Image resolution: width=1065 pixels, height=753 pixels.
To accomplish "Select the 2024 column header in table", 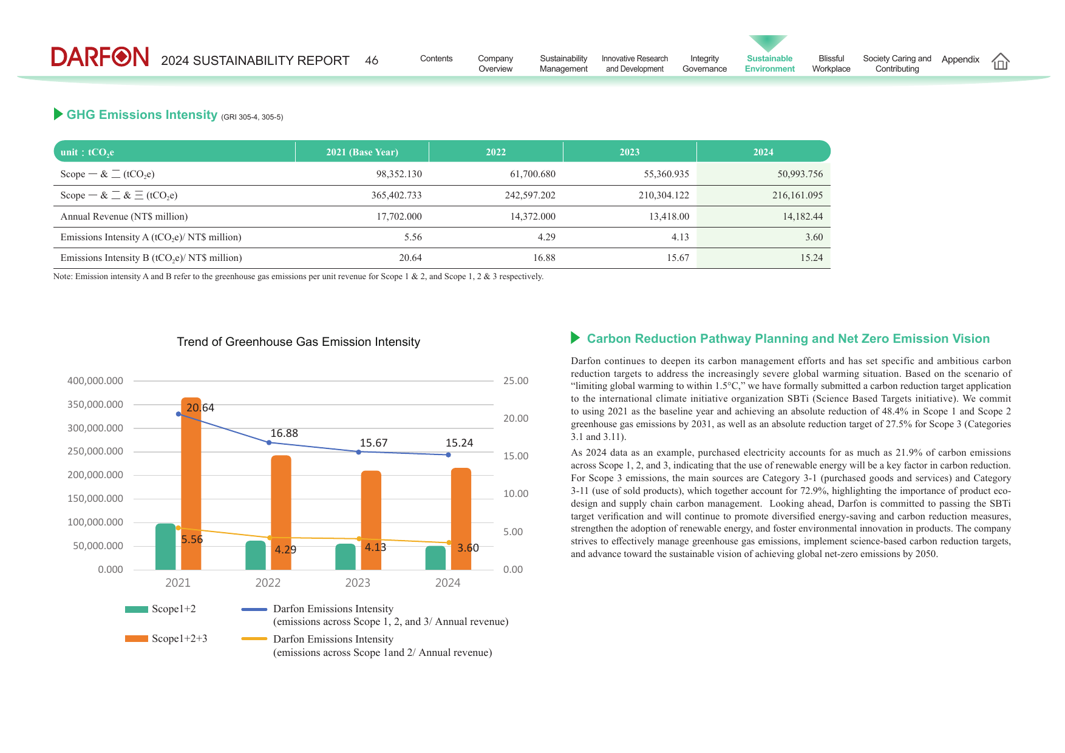I will (x=763, y=152).
